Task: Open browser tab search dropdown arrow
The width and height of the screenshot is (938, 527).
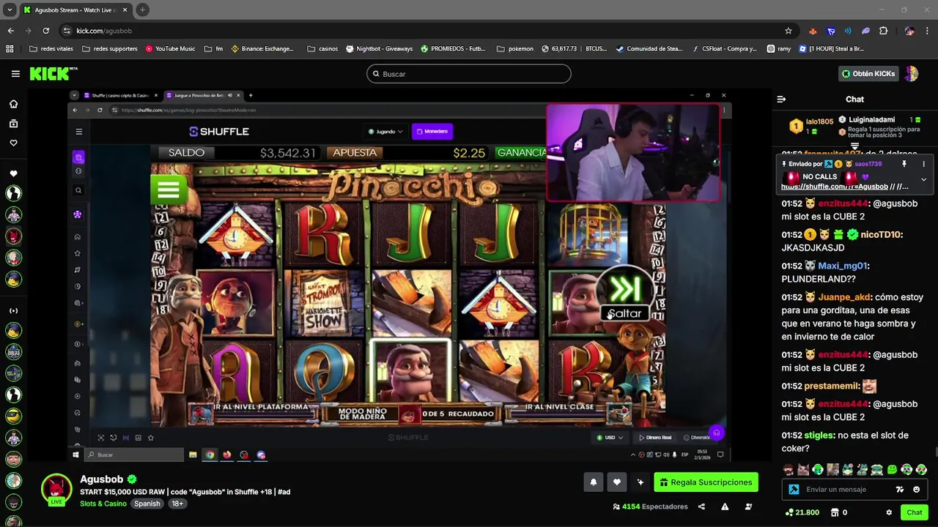Action: 10,10
